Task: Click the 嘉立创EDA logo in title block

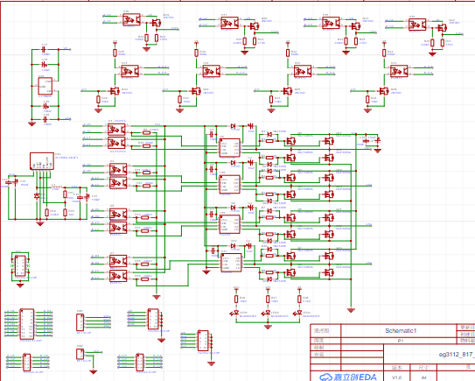Action: click(348, 377)
